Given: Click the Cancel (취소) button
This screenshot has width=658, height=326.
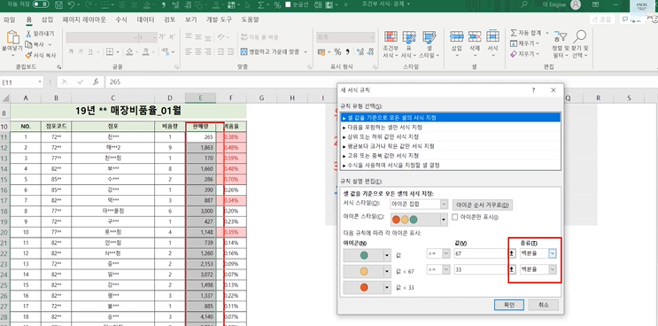Looking at the screenshot, I should click(x=544, y=305).
